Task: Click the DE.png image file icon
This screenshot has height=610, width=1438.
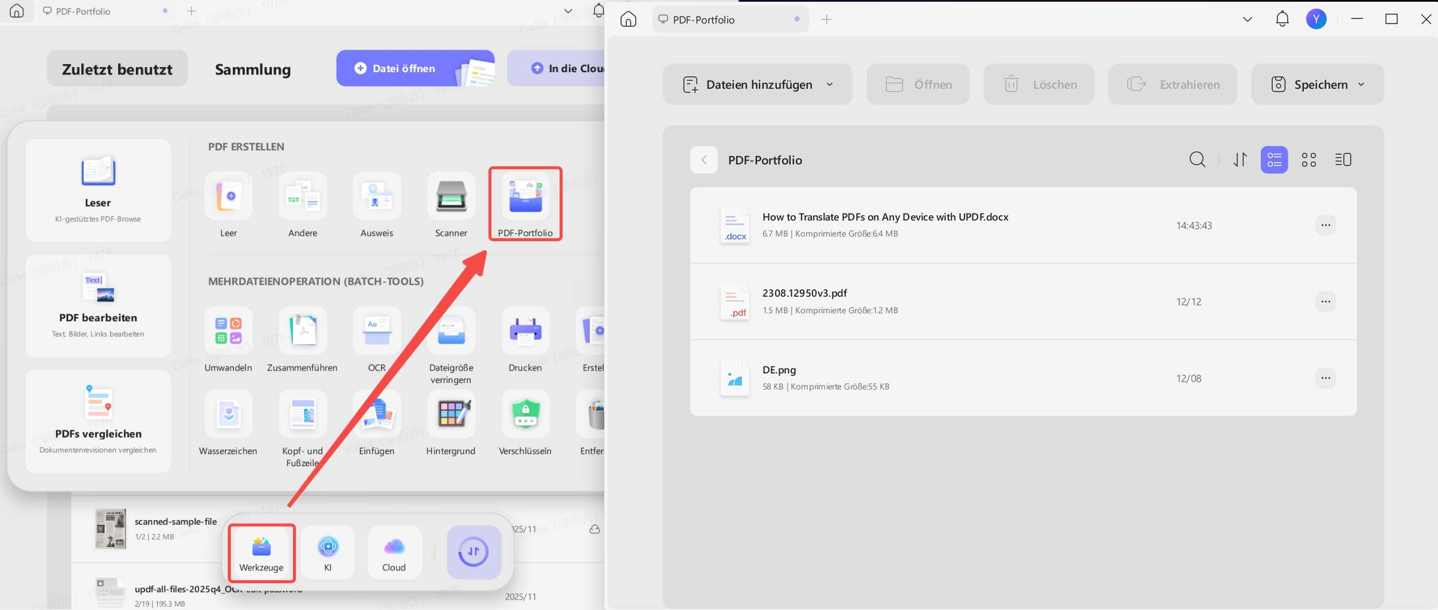Action: [x=735, y=378]
